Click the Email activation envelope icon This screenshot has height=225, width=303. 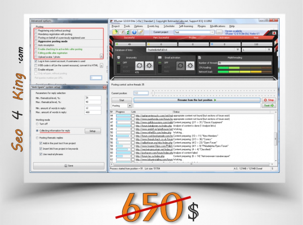[160, 57]
